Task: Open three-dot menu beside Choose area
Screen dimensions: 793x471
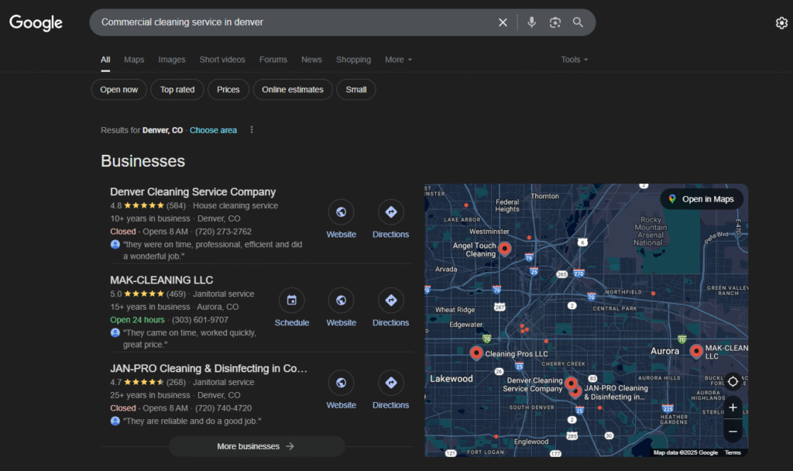Action: [252, 130]
